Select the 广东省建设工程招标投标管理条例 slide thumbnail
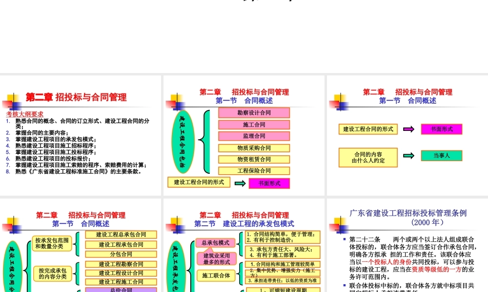Image resolution: width=488 pixels, height=292 pixels. [407, 245]
